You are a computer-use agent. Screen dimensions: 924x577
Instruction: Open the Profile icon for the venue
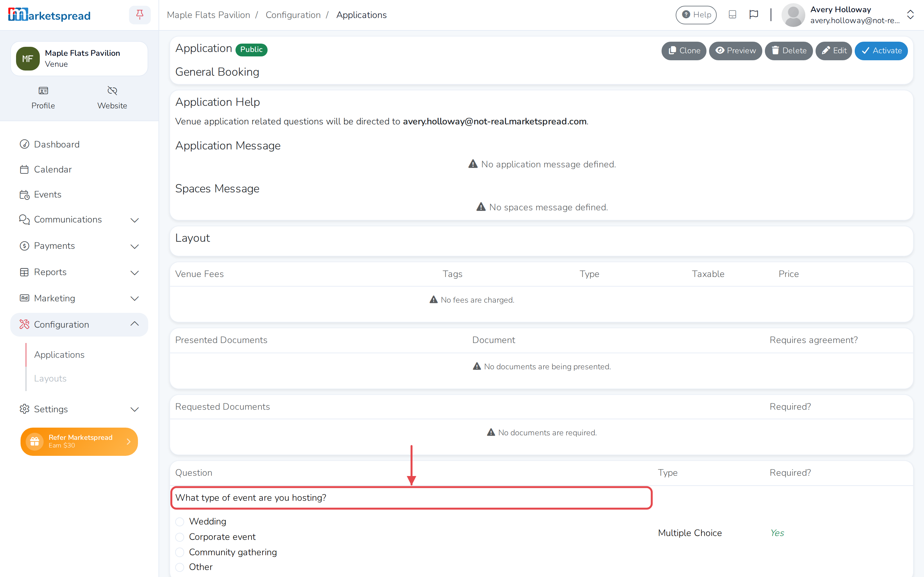point(43,91)
